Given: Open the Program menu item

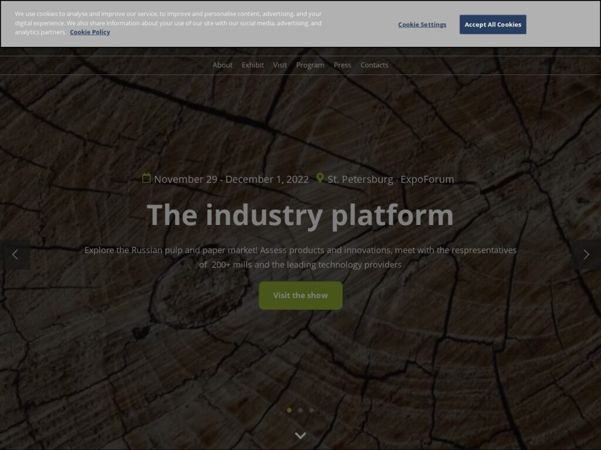Looking at the screenshot, I should [310, 65].
